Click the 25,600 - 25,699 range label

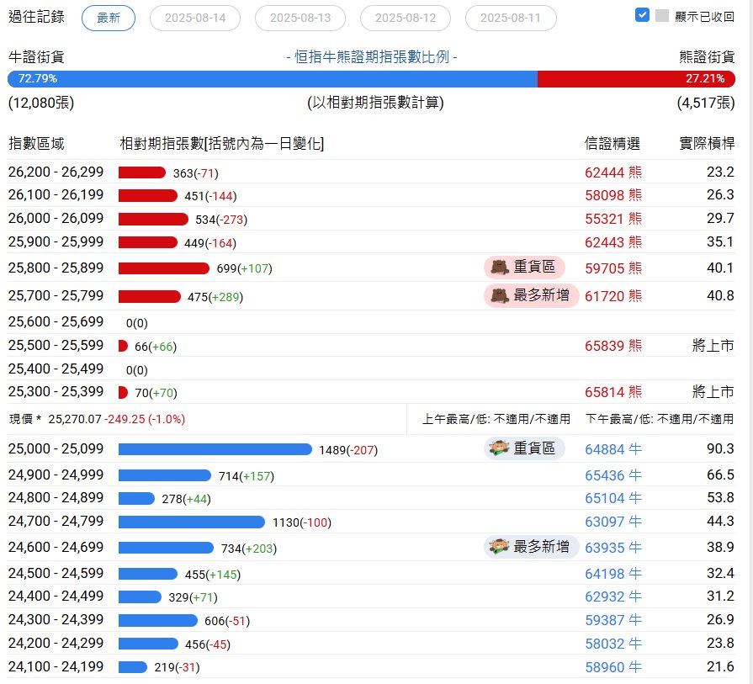56,322
